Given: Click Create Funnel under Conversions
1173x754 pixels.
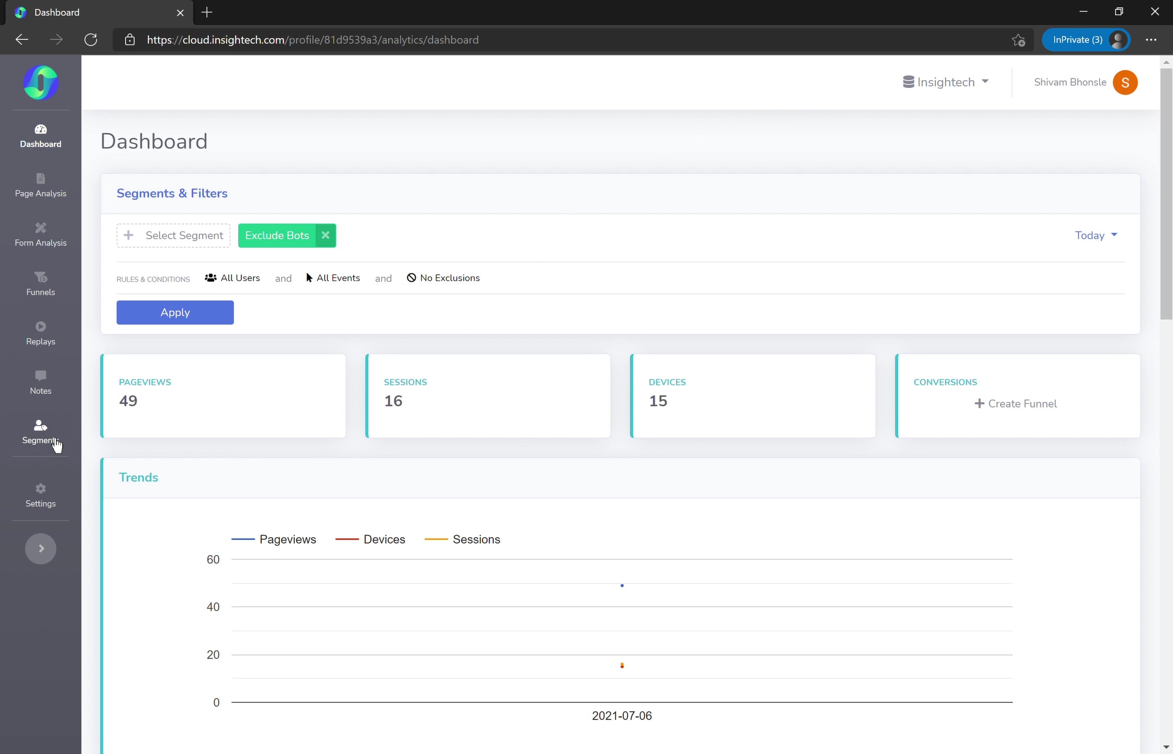Looking at the screenshot, I should [1016, 403].
